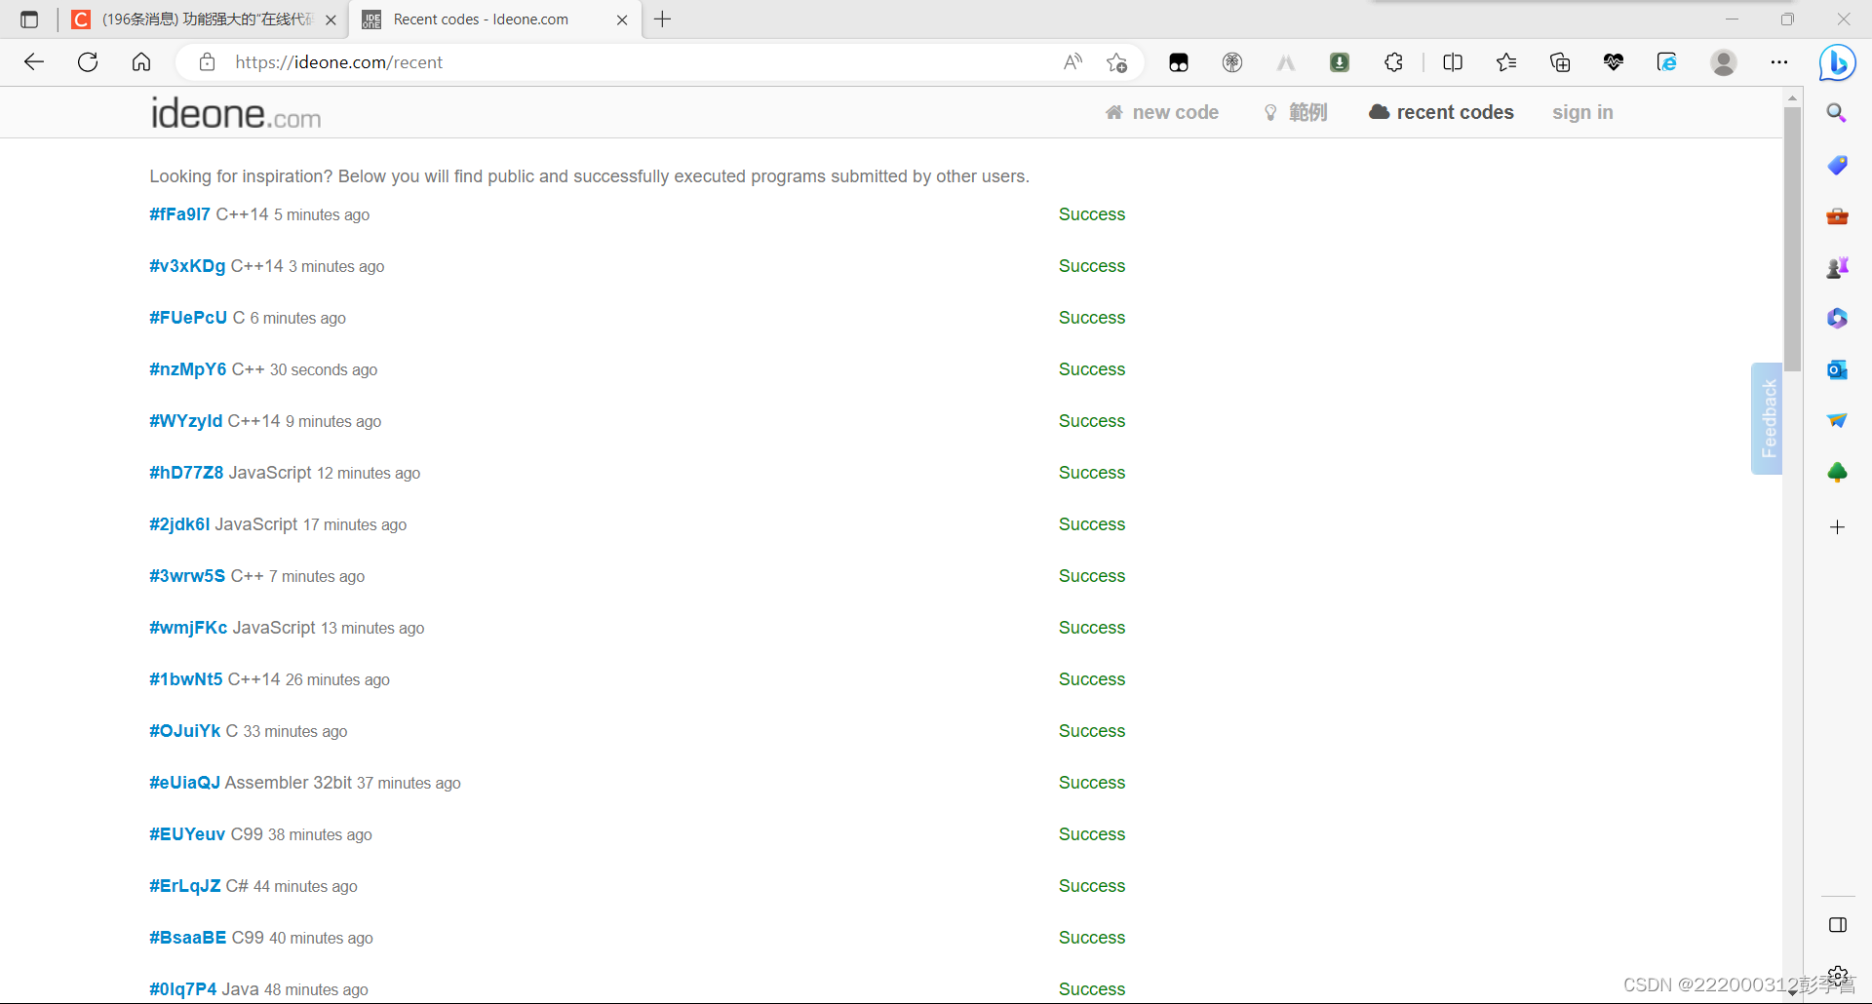This screenshot has height=1004, width=1872.
Task: Open the new code menu item
Action: pyautogui.click(x=1162, y=112)
